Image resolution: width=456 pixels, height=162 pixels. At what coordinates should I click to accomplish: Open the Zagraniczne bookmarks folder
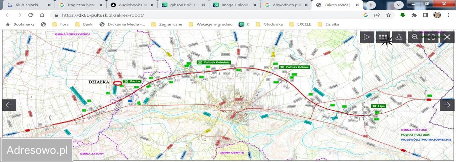pos(167,24)
